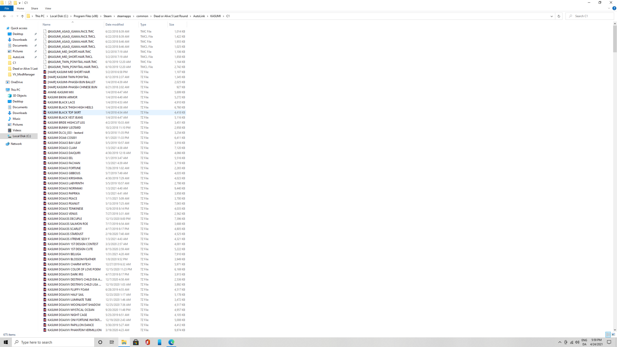This screenshot has height=347, width=617.
Task: Open the volume icon in the system tray
Action: [577, 342]
